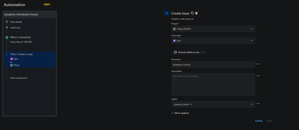Open the Issue type dropdown showing Epic
The image size is (299, 130).
[x=213, y=41]
